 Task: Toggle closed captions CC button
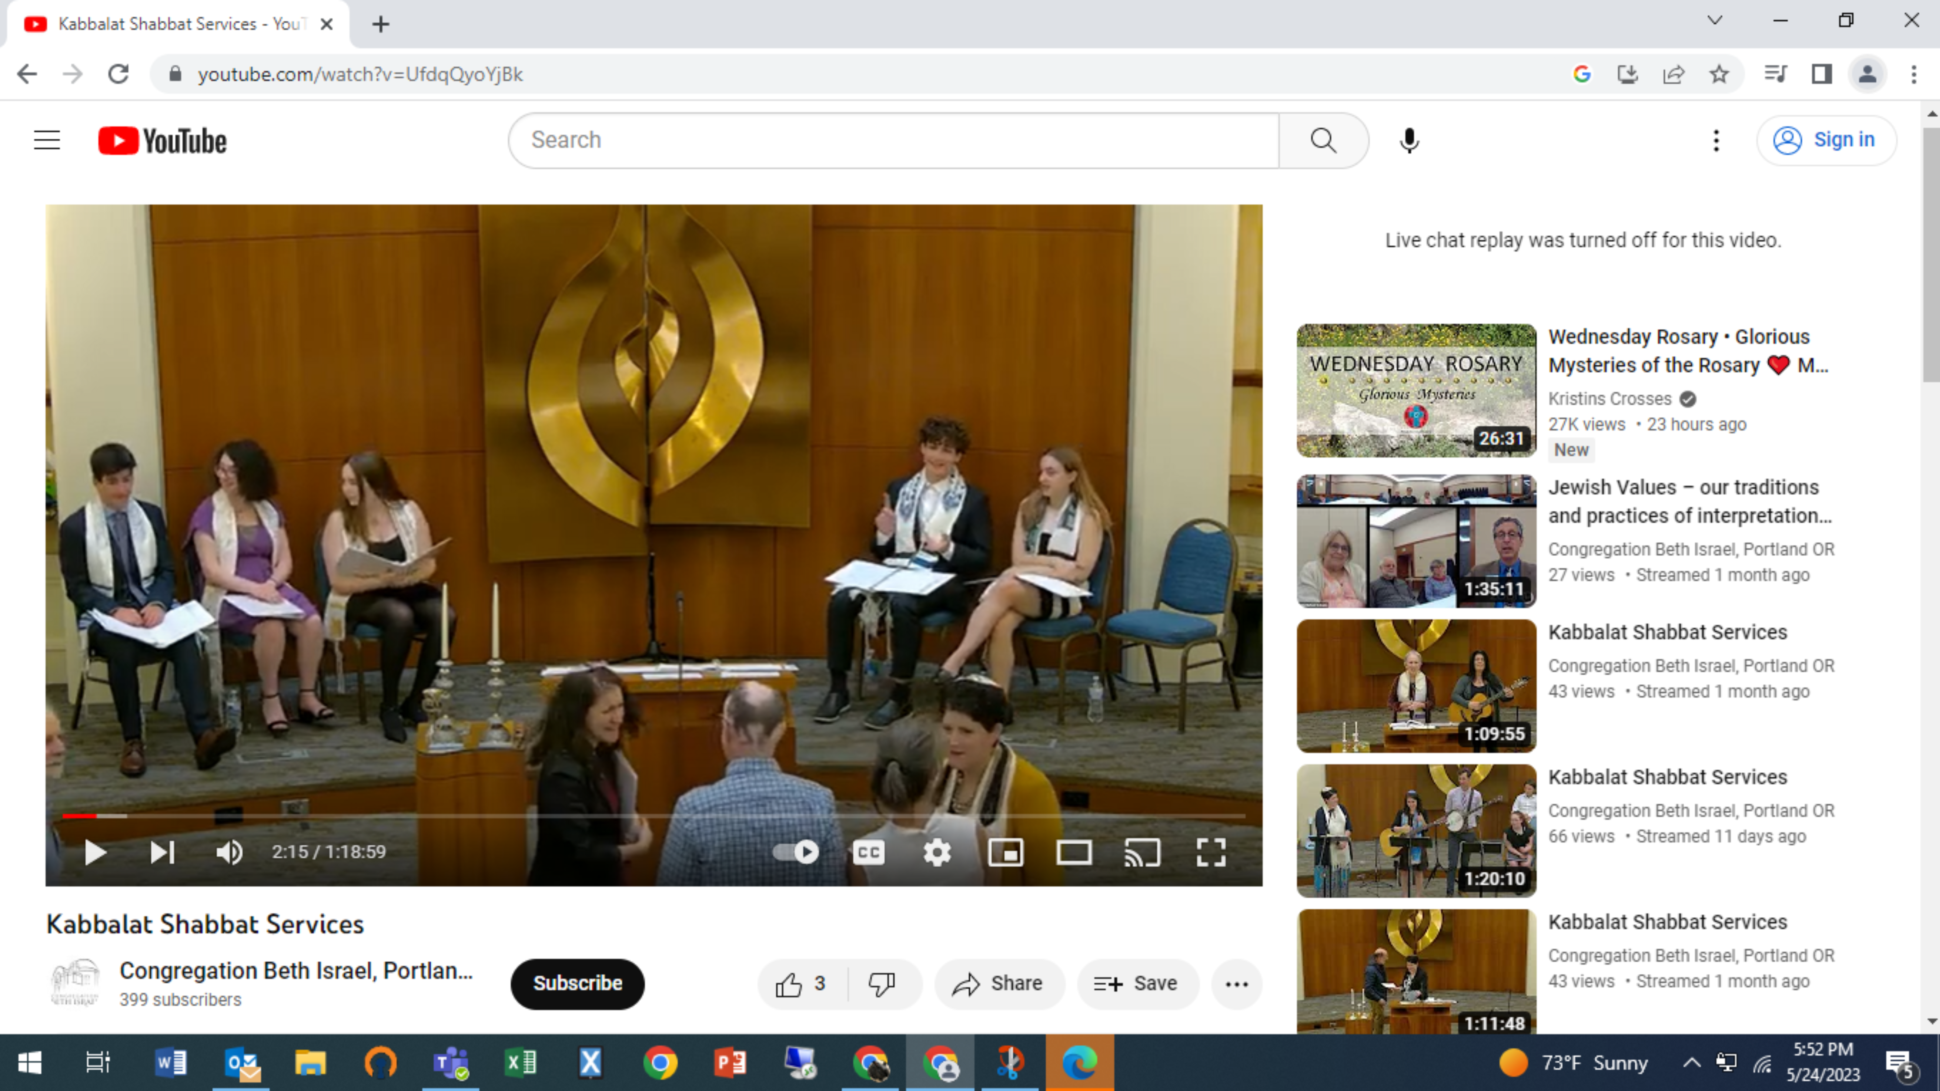(868, 852)
